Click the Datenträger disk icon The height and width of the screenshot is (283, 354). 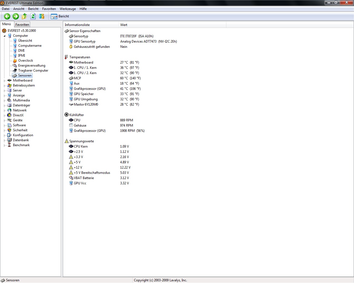(x=9, y=105)
